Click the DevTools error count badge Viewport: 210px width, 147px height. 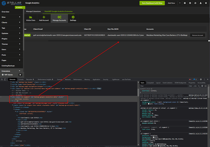[x=190, y=79]
